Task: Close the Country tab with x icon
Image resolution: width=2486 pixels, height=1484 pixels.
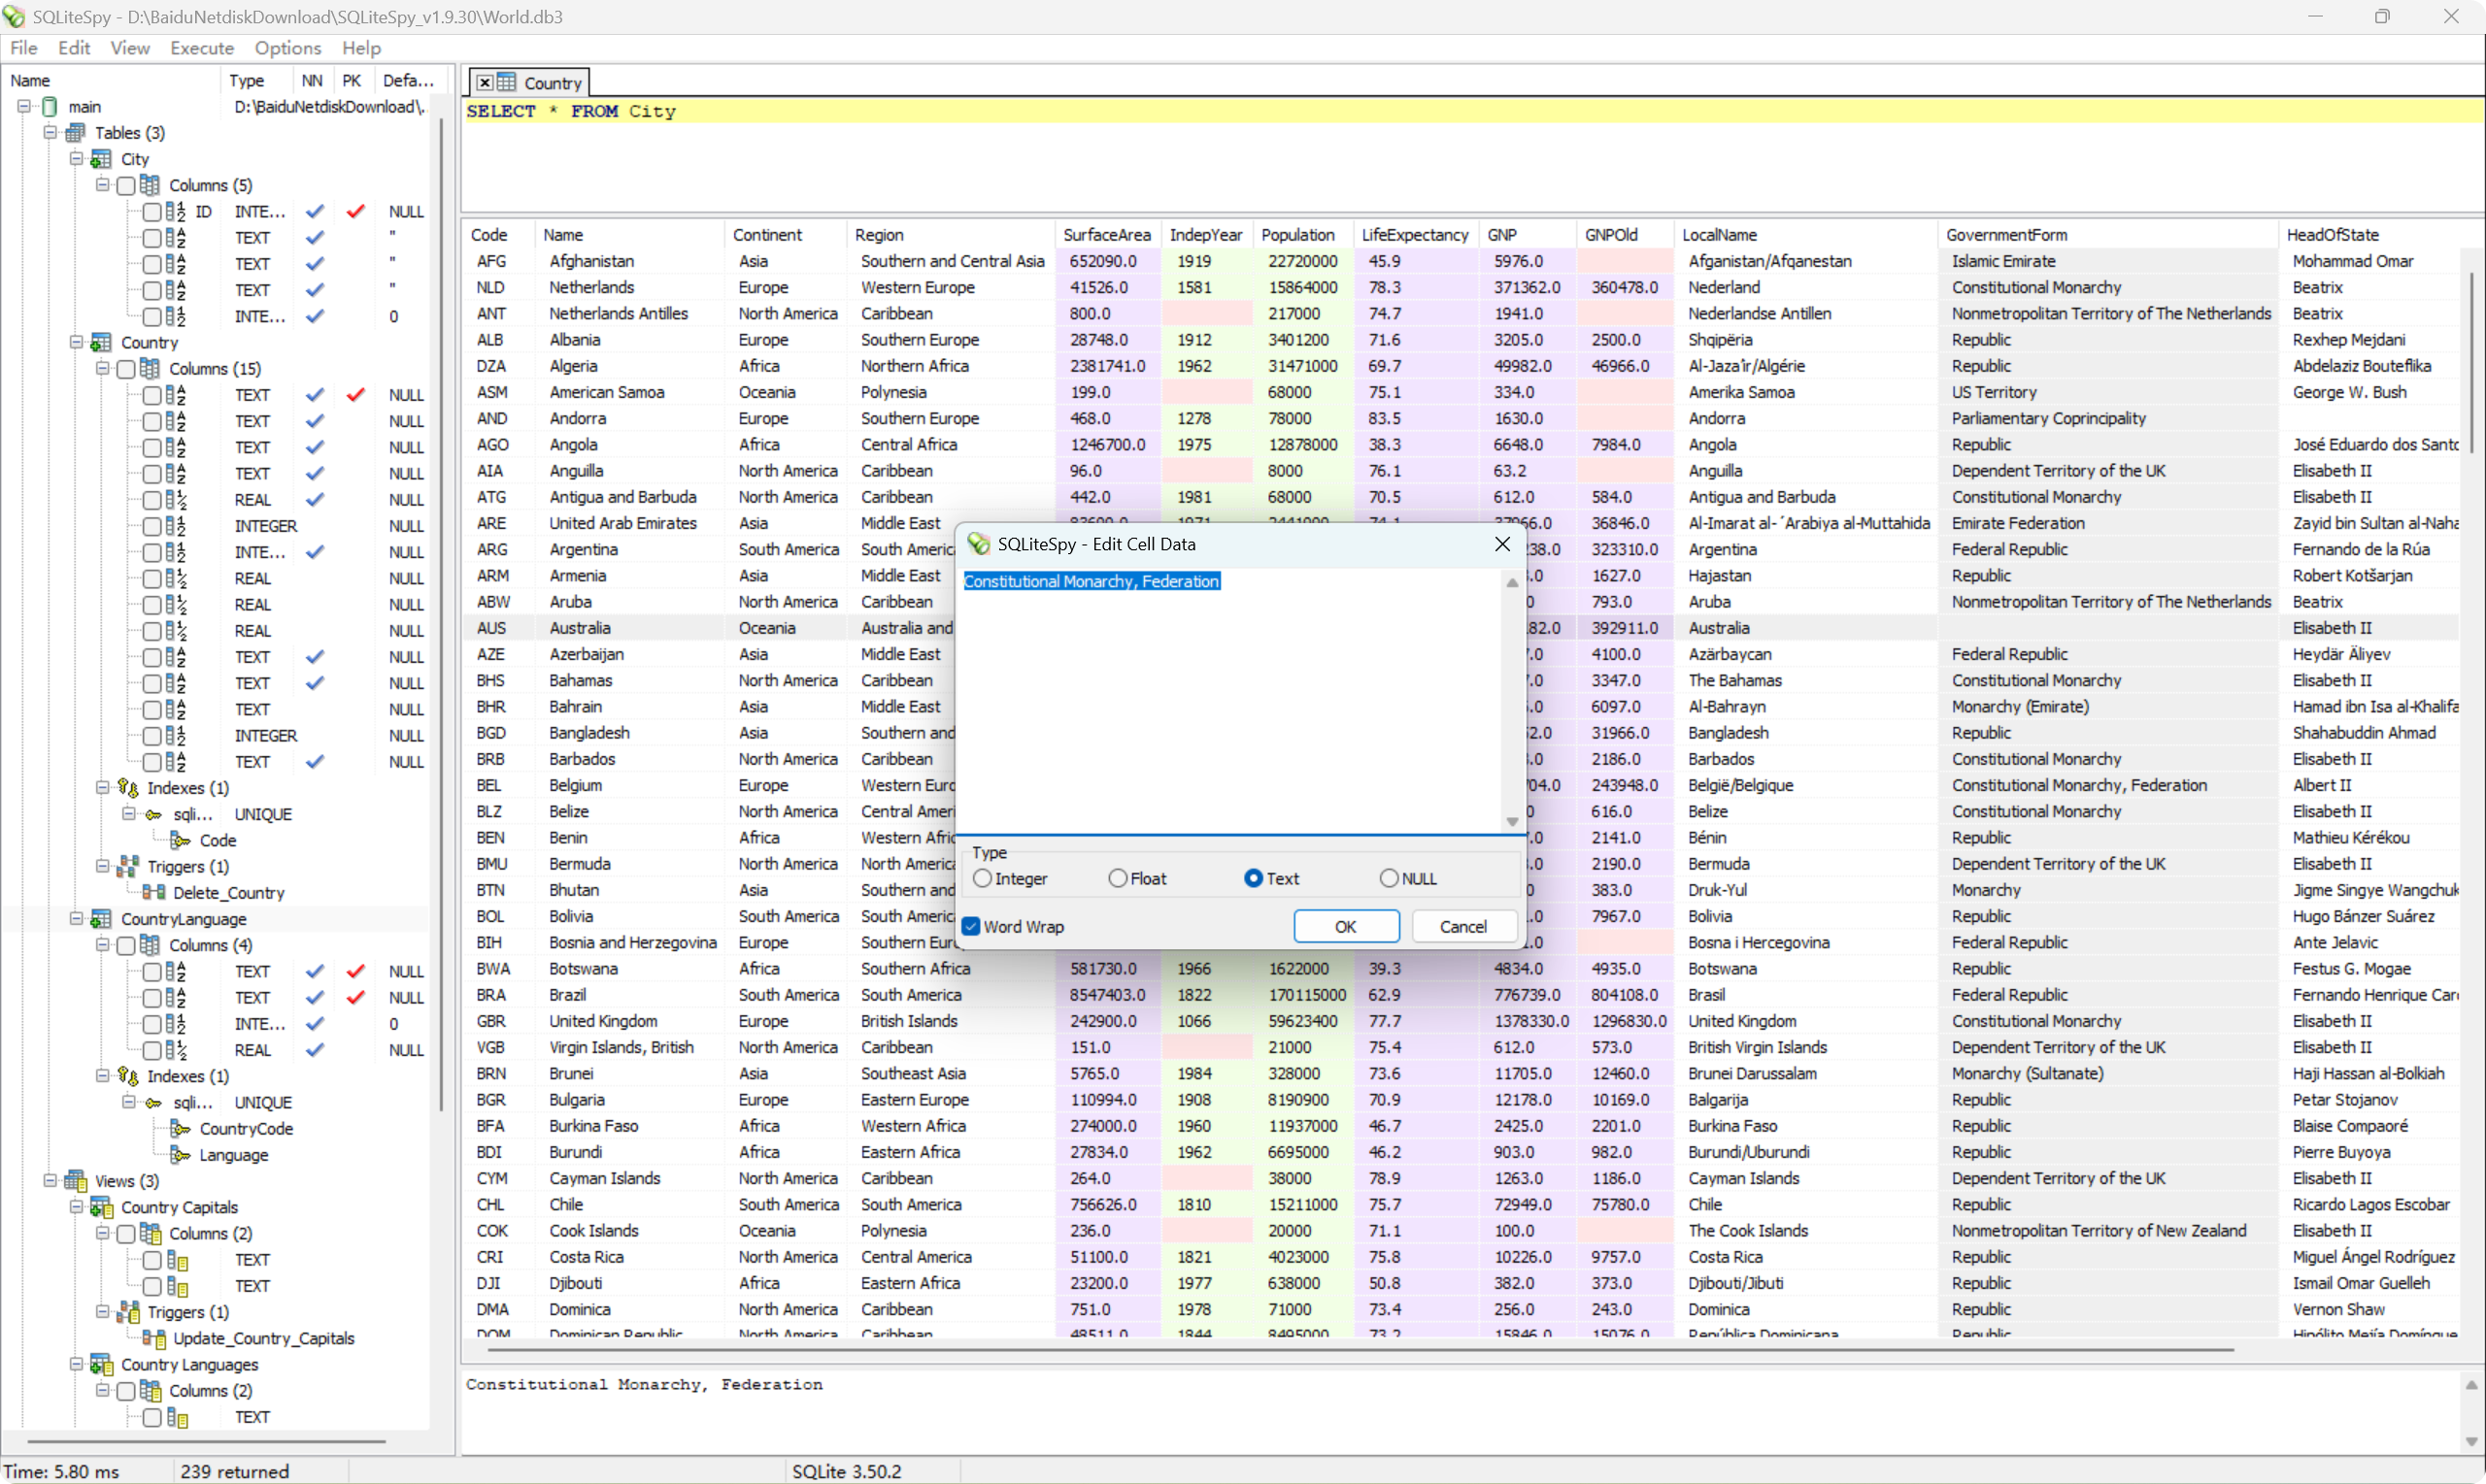Action: point(485,83)
